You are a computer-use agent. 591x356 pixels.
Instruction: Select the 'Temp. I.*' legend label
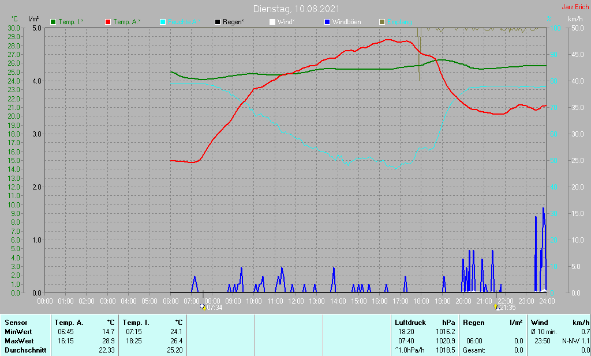click(x=71, y=22)
